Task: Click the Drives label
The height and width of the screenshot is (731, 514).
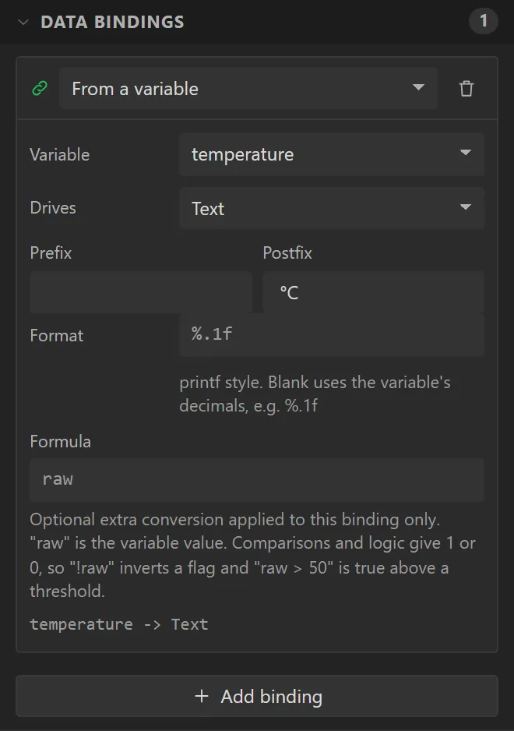Action: 53,208
